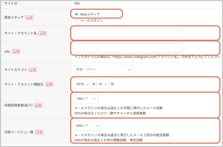
Task: Click the 必須 badge next to サイトカテゴリ
Action: [33, 70]
